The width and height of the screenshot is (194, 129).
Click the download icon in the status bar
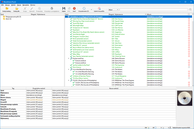[x=170, y=128]
